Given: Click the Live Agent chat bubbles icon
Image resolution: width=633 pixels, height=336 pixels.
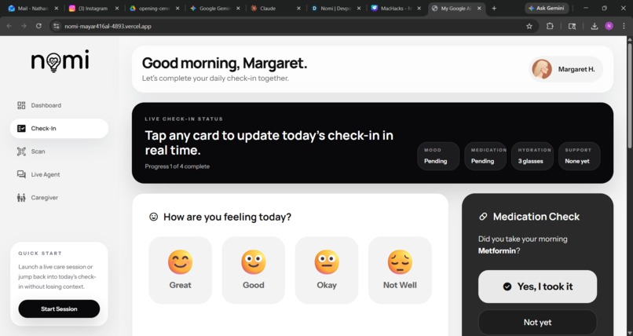Looking at the screenshot, I should pyautogui.click(x=21, y=174).
